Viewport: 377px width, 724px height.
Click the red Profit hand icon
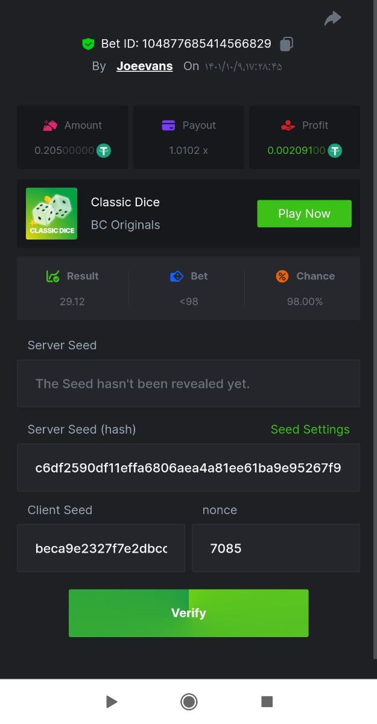click(288, 125)
